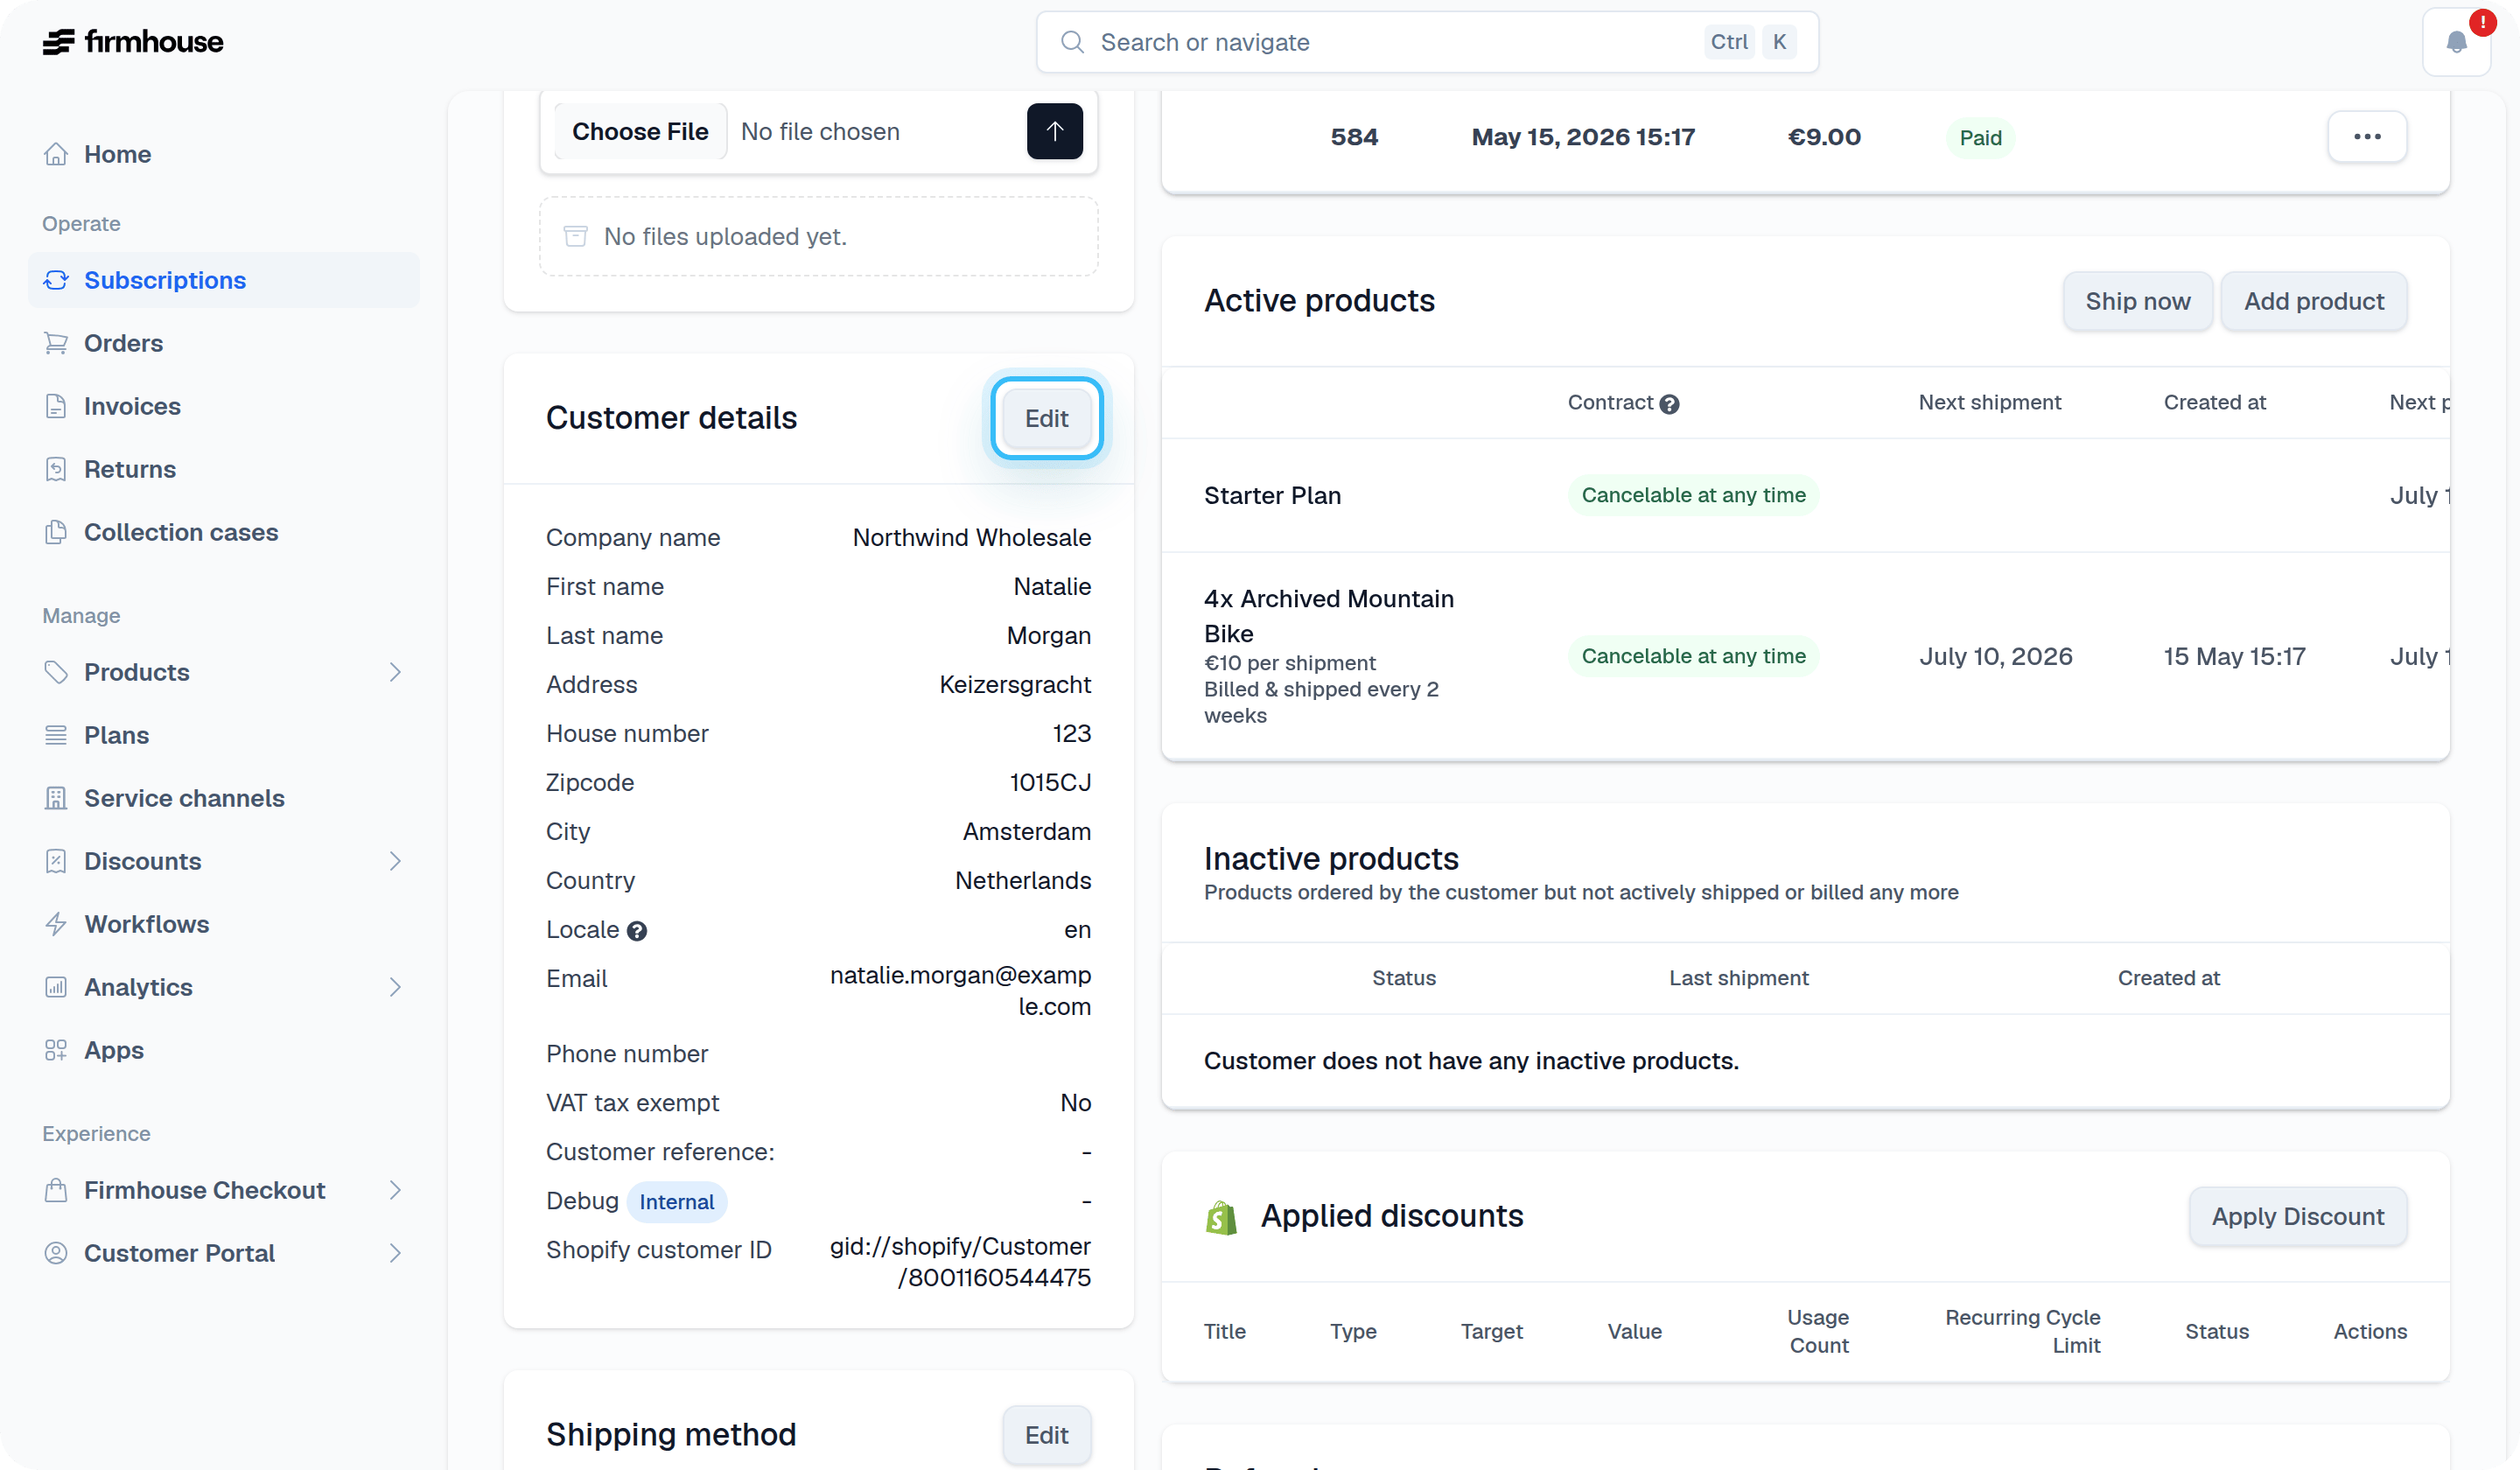This screenshot has width=2520, height=1470.
Task: Click invoice date May 15, 2026 15:17
Action: click(1582, 137)
